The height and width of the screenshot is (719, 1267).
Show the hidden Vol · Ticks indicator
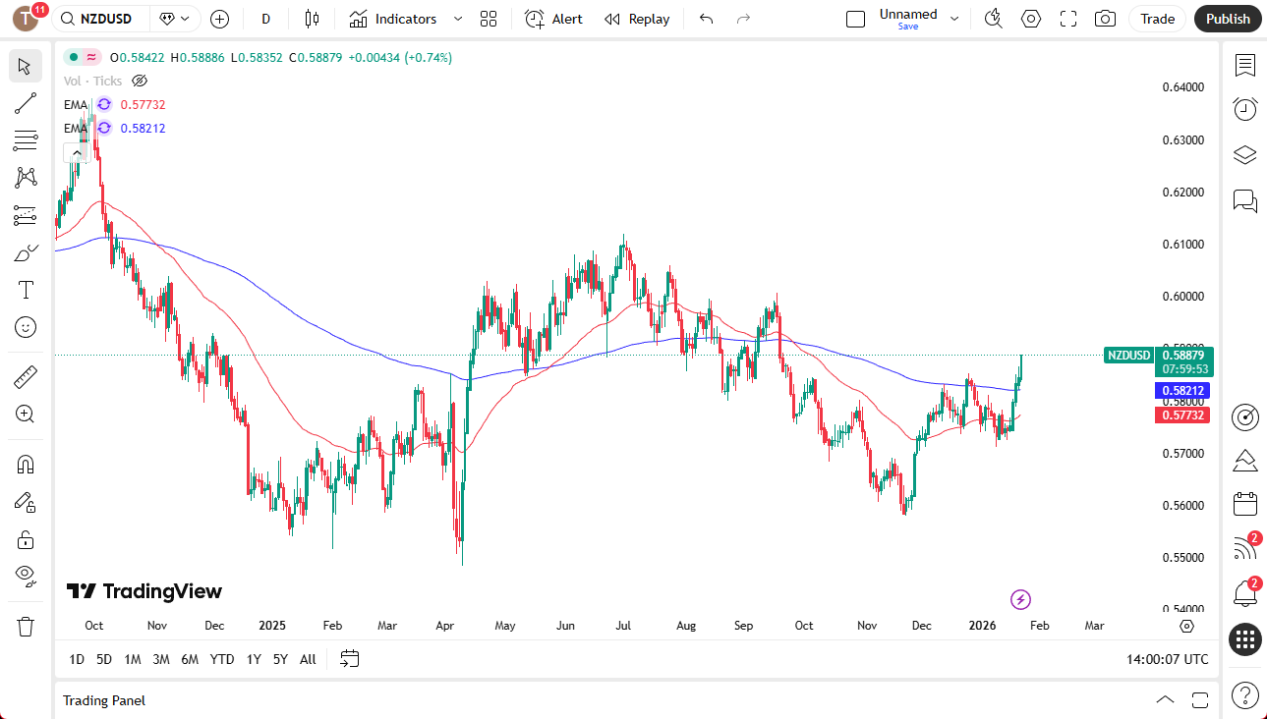(140, 81)
